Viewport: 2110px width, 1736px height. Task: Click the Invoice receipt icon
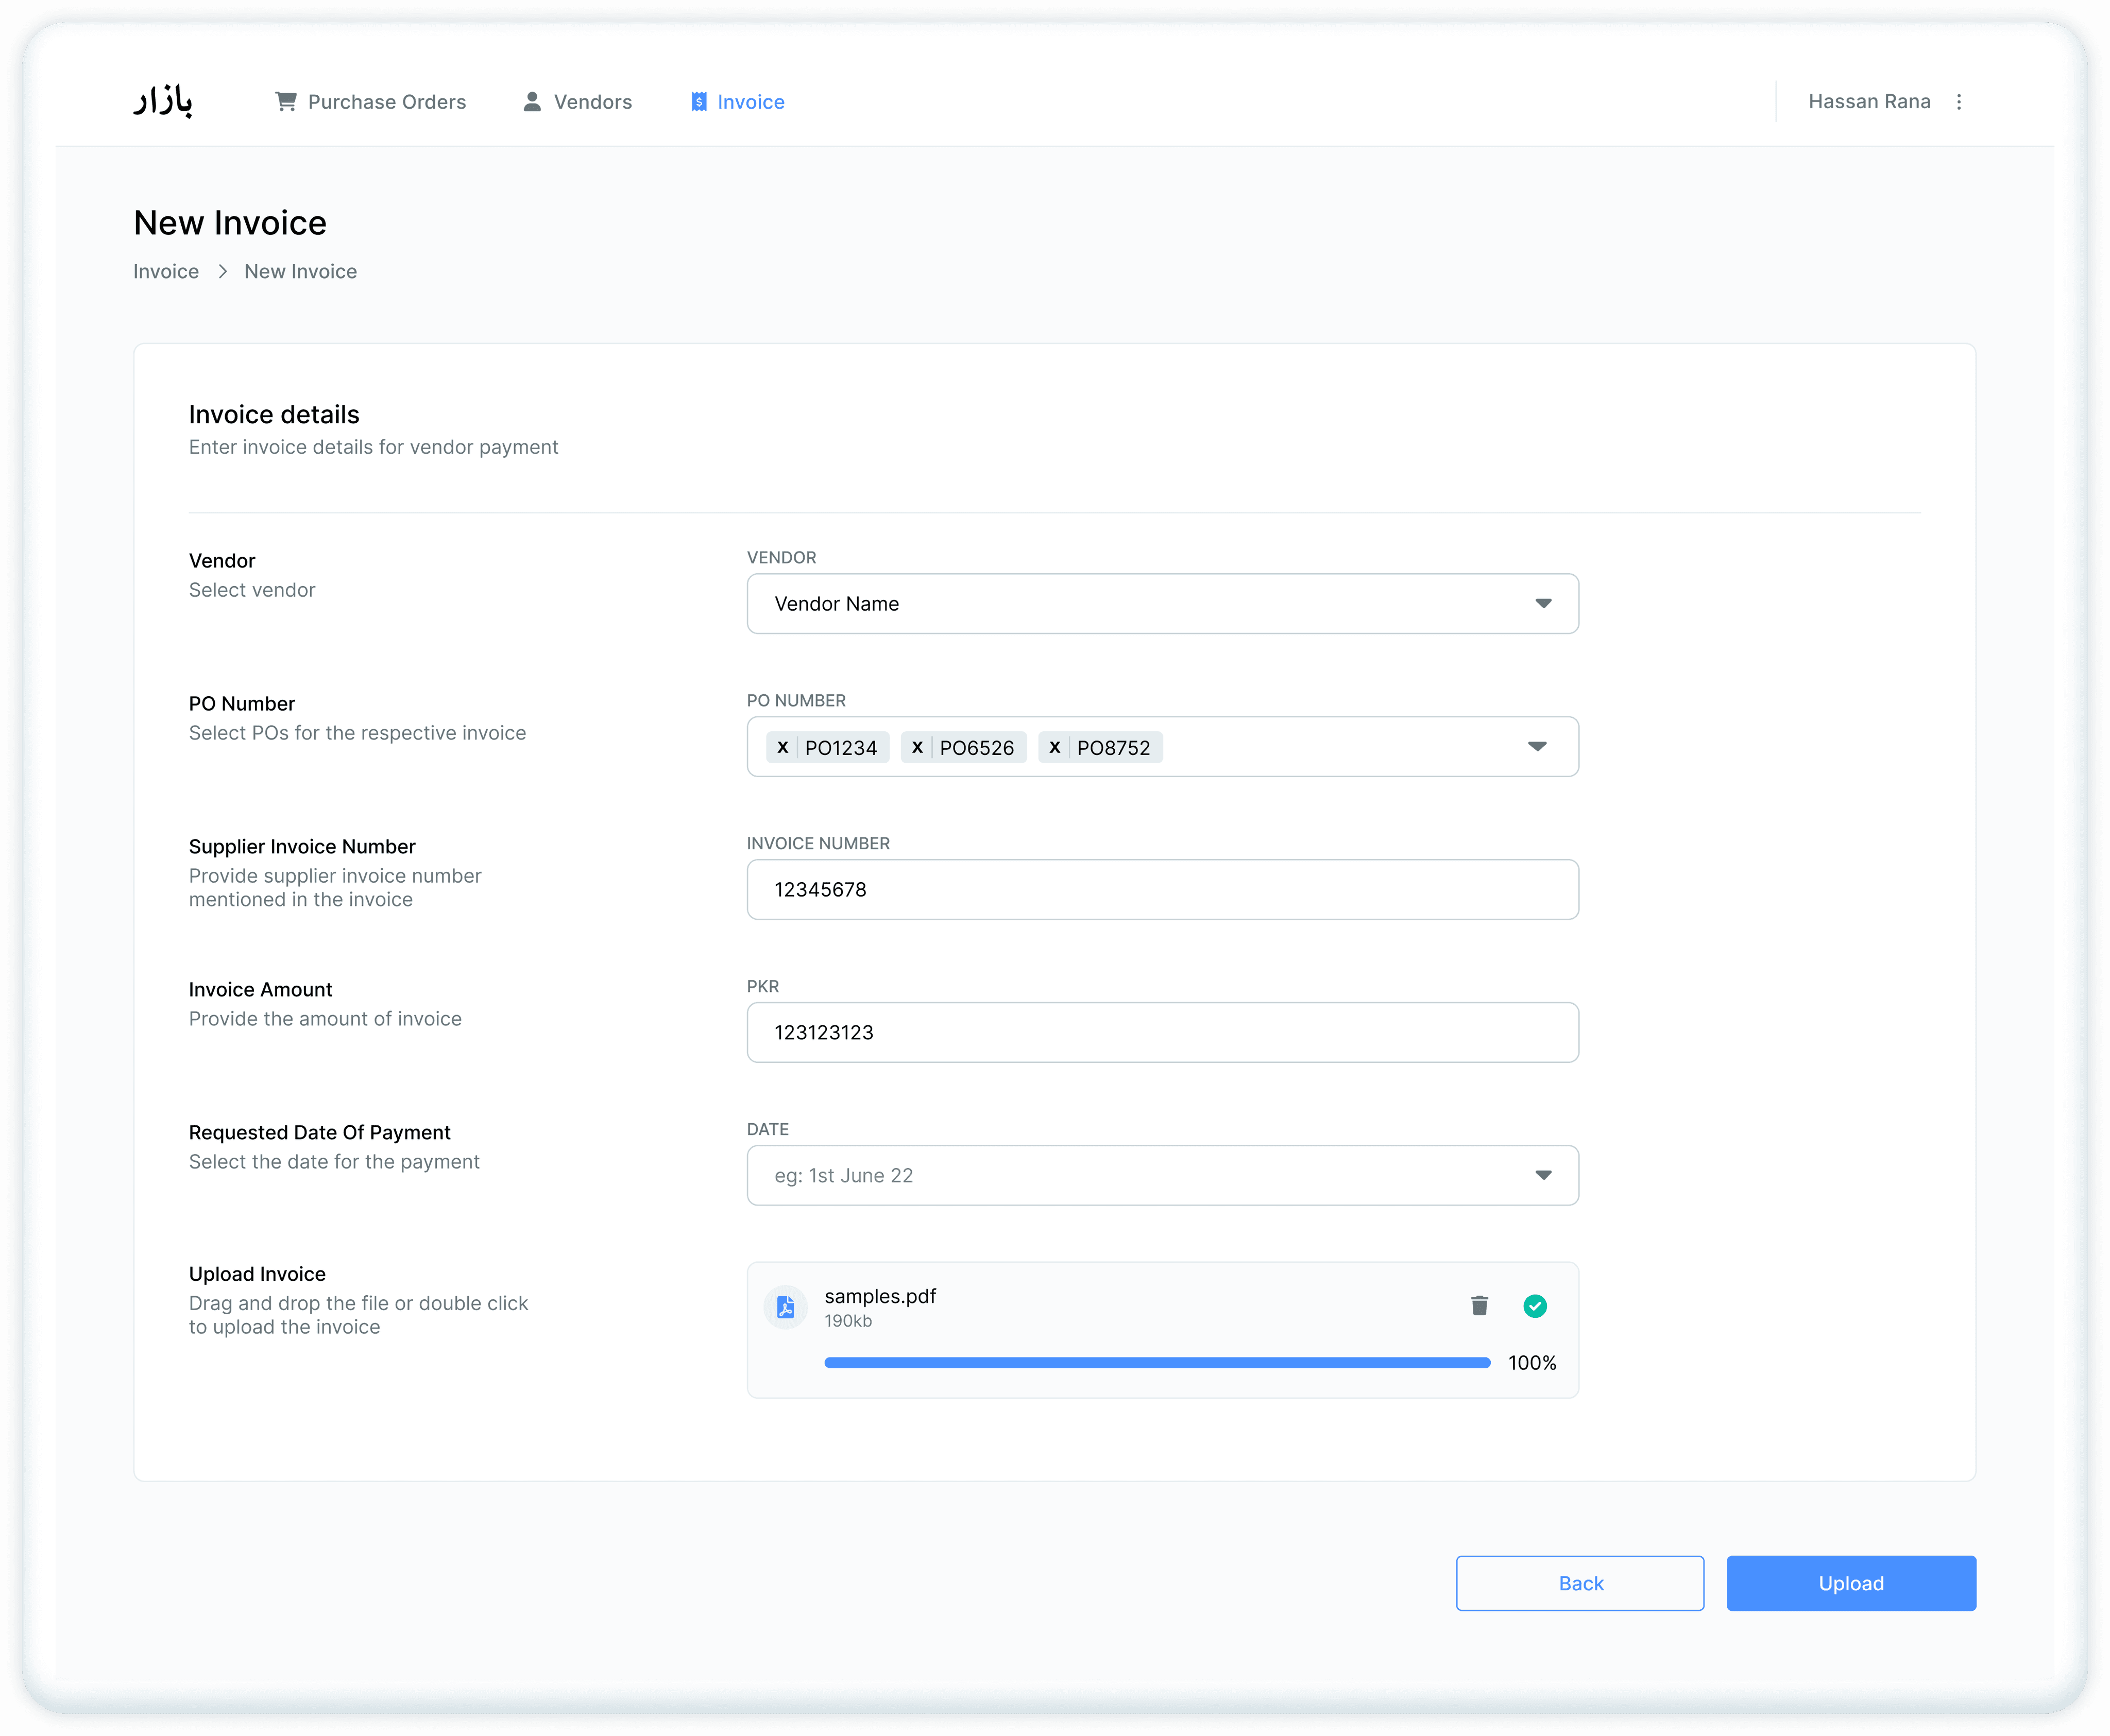(x=700, y=102)
